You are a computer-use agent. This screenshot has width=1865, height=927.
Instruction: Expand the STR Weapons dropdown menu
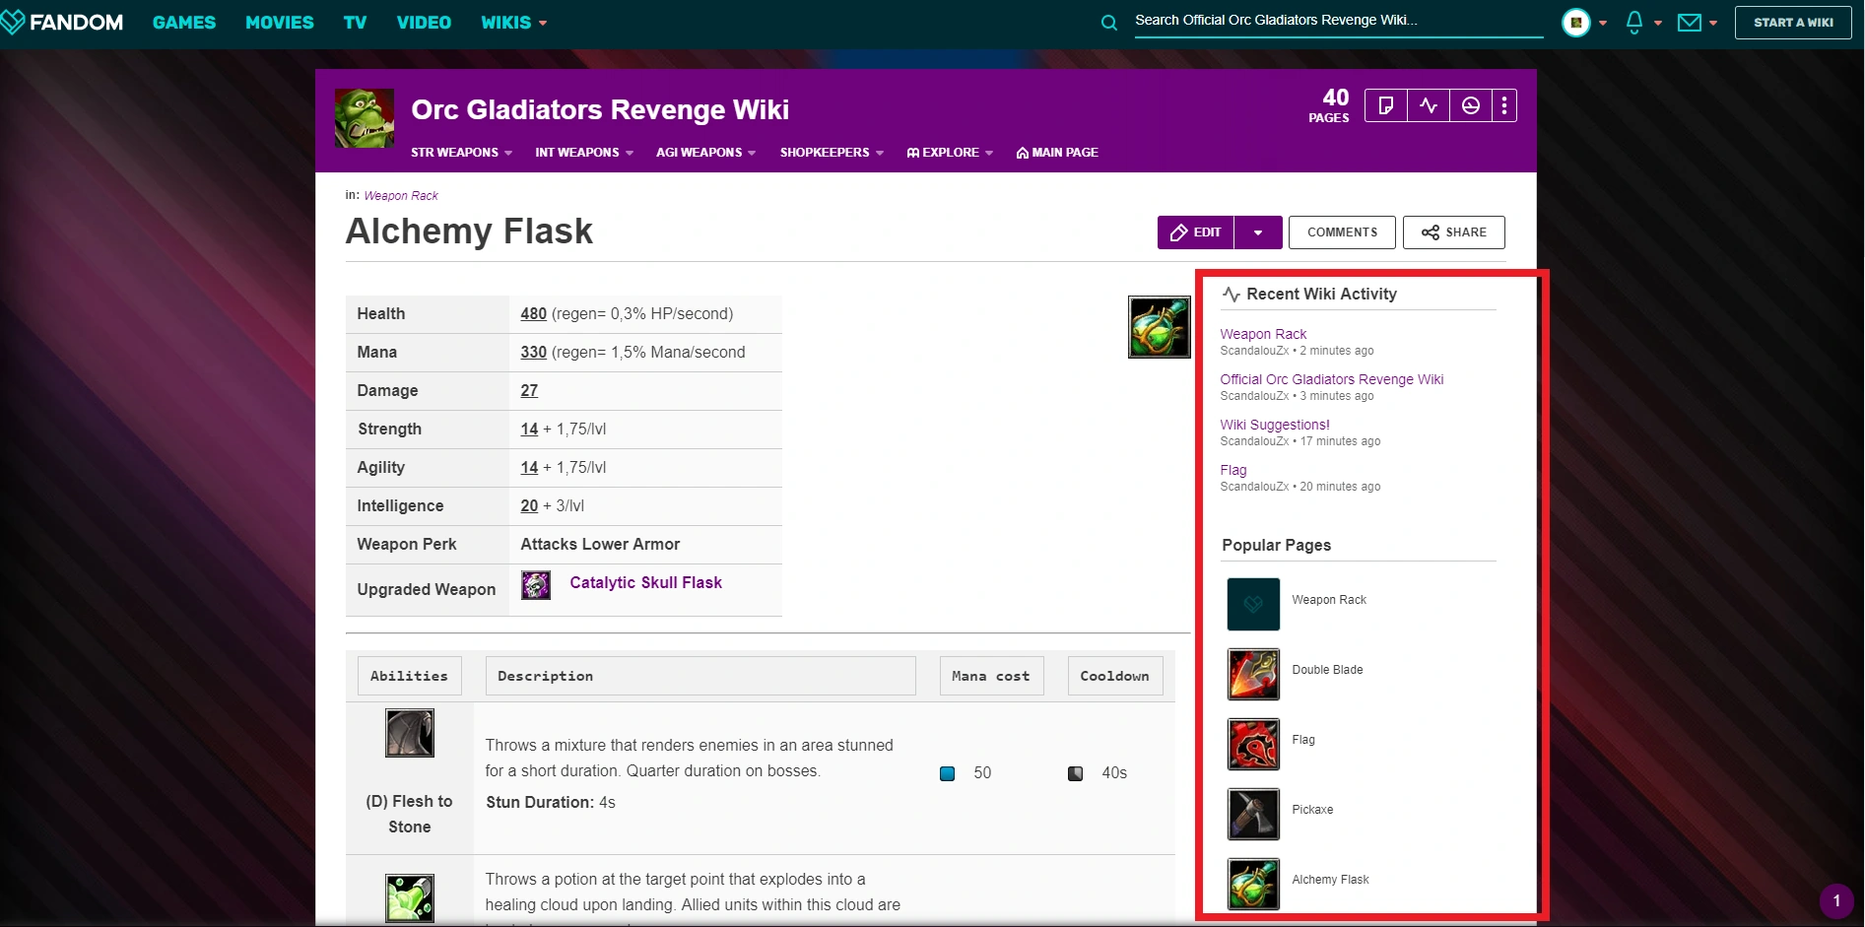pyautogui.click(x=461, y=153)
